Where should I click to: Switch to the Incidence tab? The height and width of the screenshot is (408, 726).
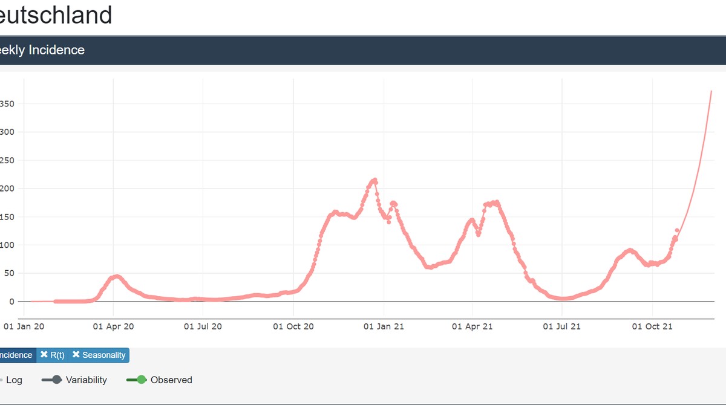16,355
